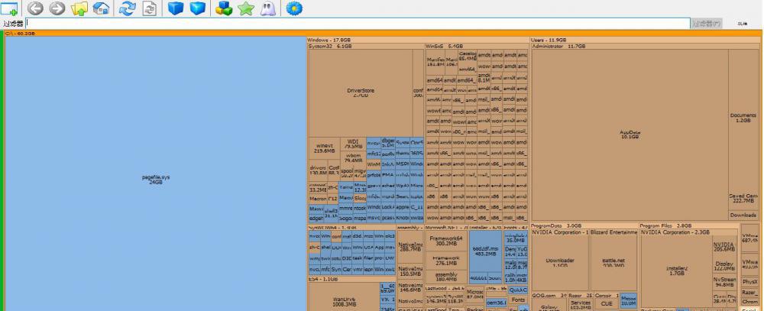Screen dimensions: 764x311
Task: Select the assembly 180.4MB block
Action: click(446, 277)
